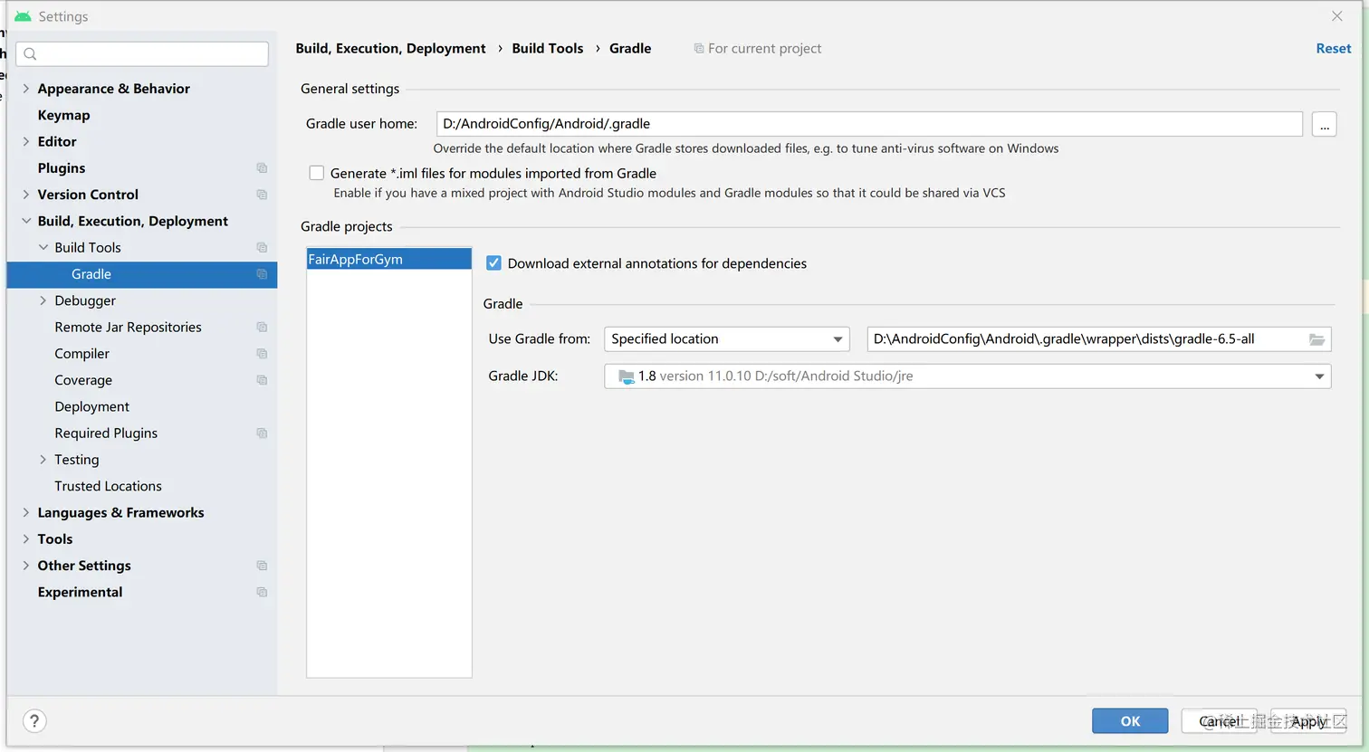Image resolution: width=1369 pixels, height=752 pixels.
Task: Expand the Appearance & Behavior arrow
Action: coord(26,89)
